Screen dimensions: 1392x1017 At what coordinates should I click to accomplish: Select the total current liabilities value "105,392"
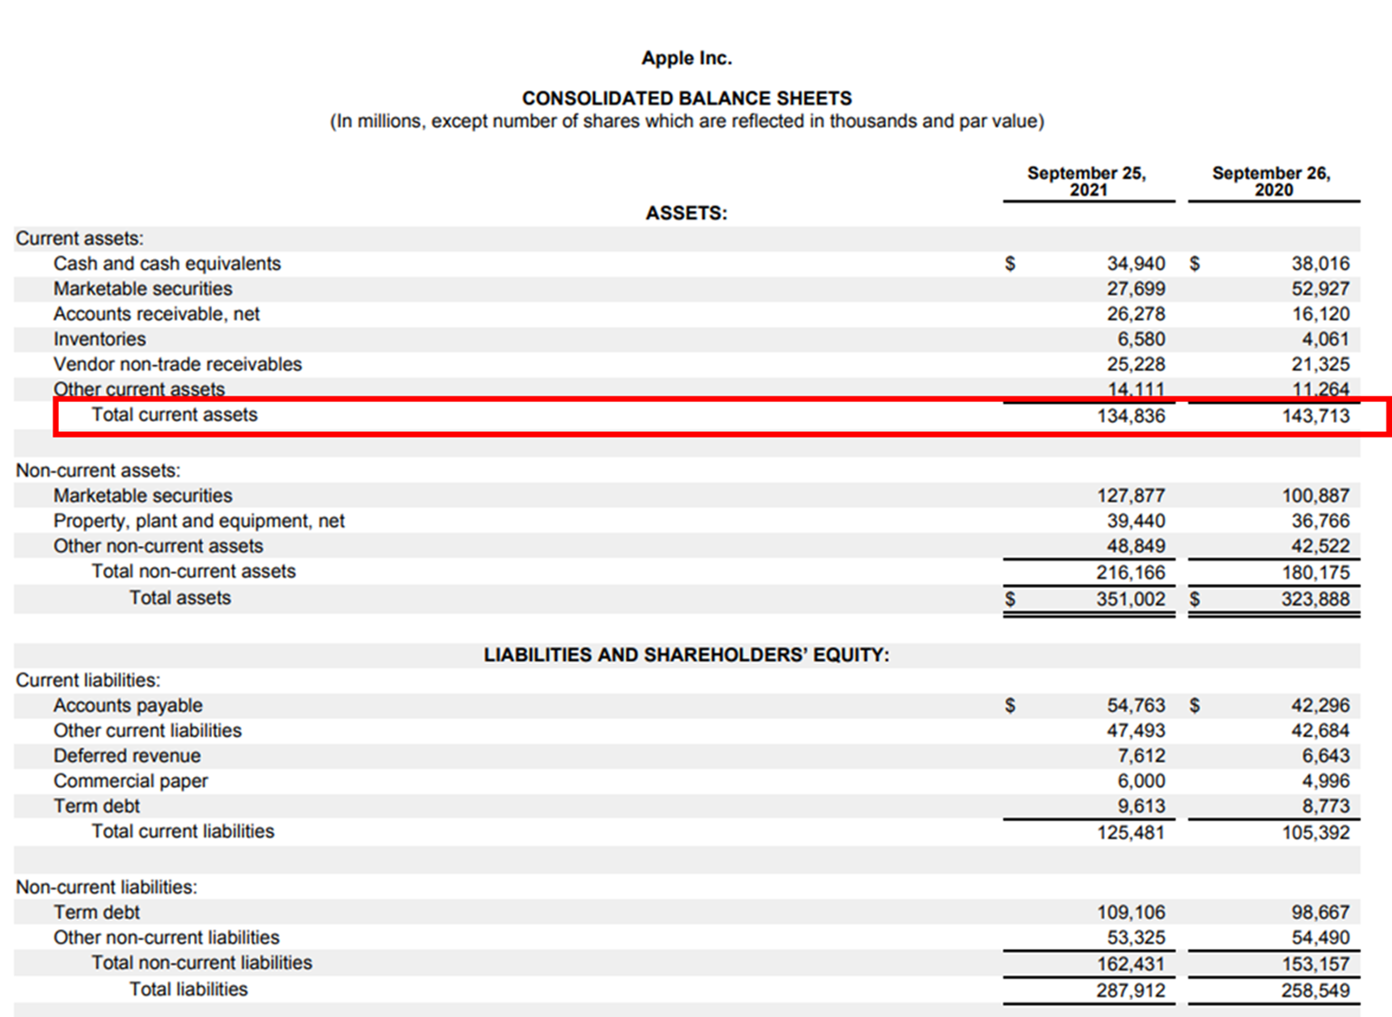(1316, 832)
